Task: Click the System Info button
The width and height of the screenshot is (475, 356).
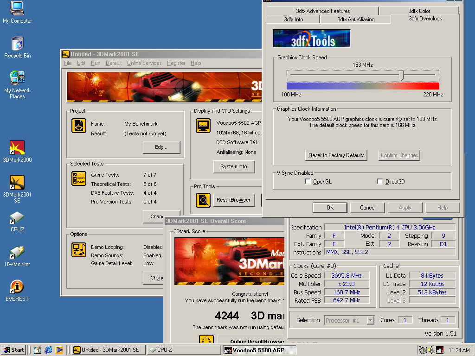Action: [x=234, y=166]
